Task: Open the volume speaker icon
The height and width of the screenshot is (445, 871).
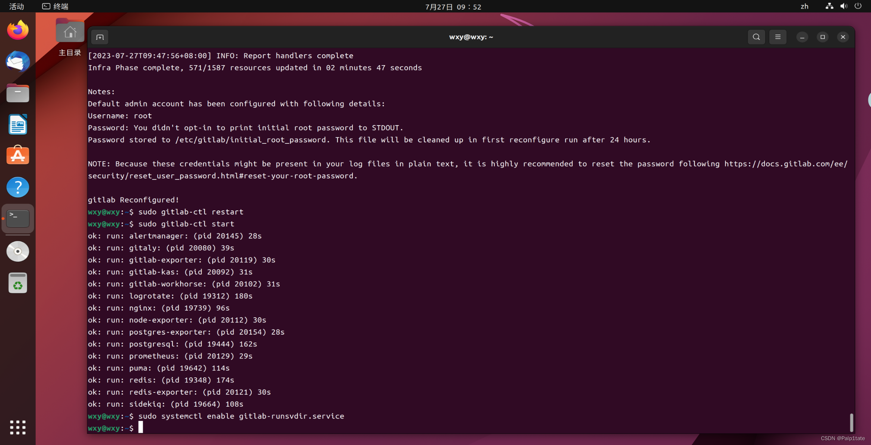Action: [x=844, y=6]
